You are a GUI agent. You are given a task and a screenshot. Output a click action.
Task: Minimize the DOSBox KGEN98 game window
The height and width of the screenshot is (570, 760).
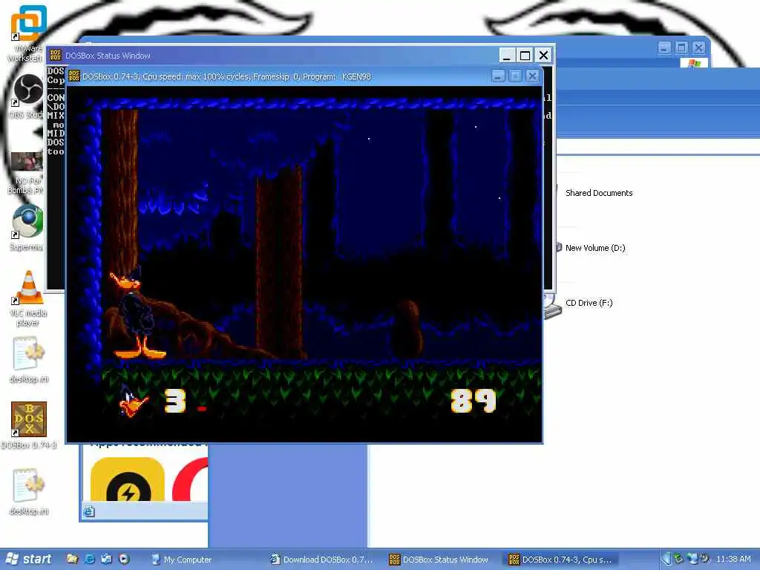[x=498, y=76]
